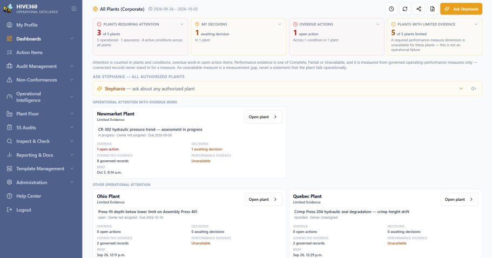Image resolution: width=492 pixels, height=258 pixels.
Task: Click the sparkle icon beside Stephanie
Action: tap(99, 89)
